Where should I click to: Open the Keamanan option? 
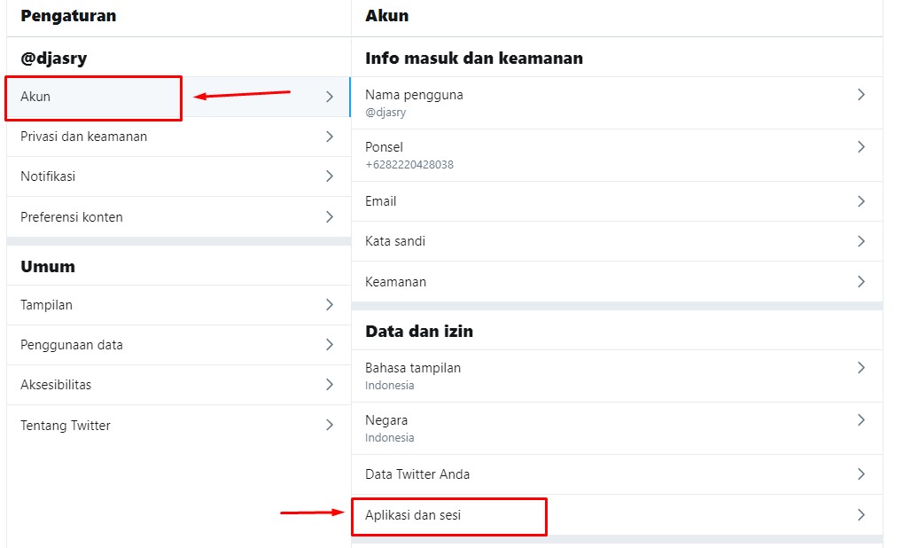396,282
